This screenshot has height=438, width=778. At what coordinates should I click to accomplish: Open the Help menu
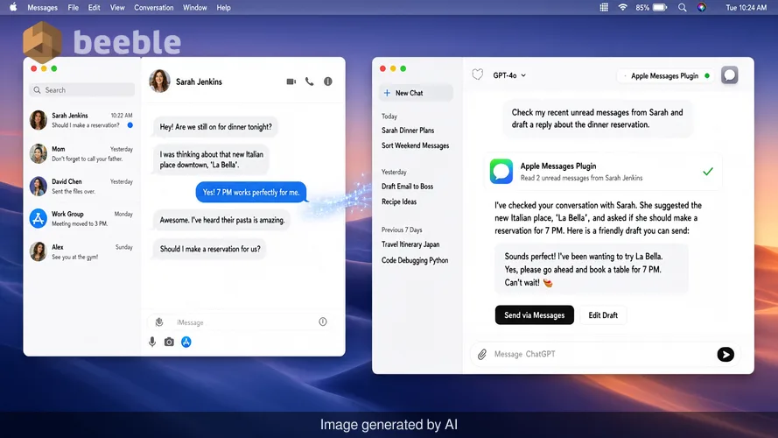tap(223, 8)
